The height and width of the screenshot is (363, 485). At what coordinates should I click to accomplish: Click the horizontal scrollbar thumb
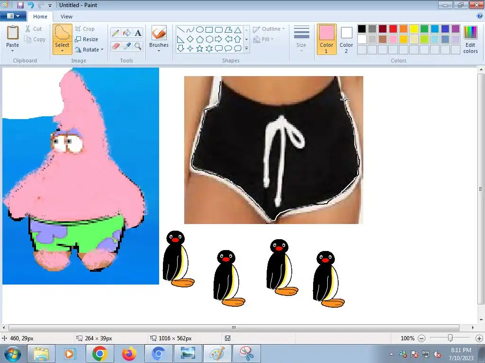click(234, 328)
